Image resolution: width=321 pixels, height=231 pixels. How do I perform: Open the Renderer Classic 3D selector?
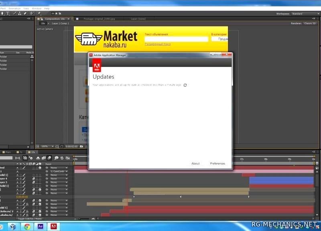(310, 23)
